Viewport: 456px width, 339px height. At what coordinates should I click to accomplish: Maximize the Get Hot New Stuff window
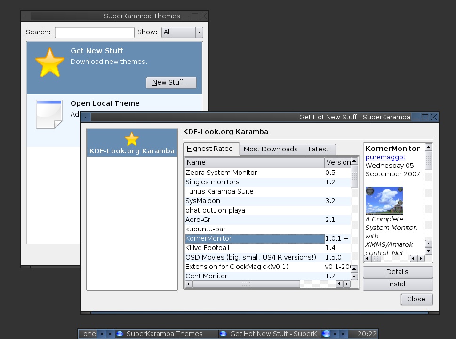(x=425, y=117)
